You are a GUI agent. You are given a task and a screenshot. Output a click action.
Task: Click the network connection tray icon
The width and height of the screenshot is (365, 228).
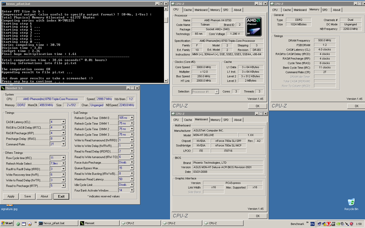(x=319, y=224)
